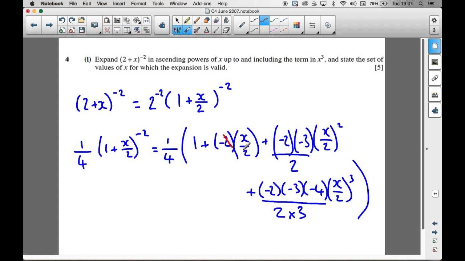Select the eraser tool
The image size is (465, 261).
point(226,30)
